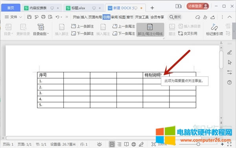Jump to 下一条脚注 next footnote

(x=82, y=33)
